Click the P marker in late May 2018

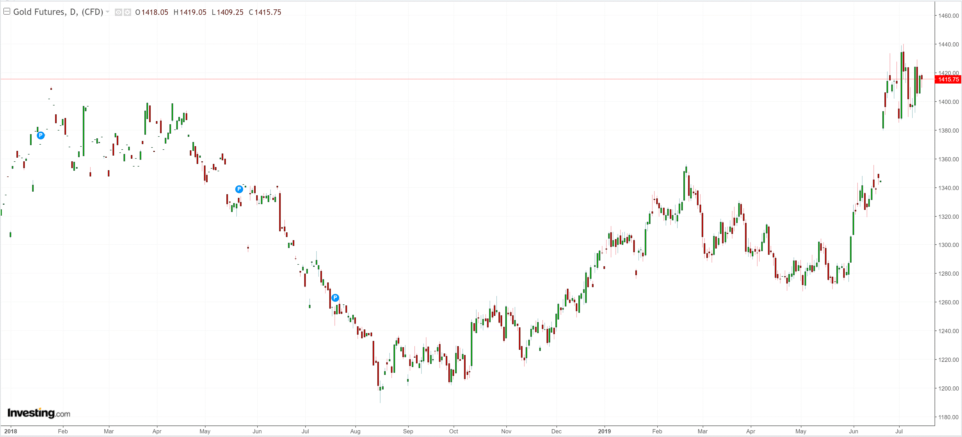tap(239, 189)
